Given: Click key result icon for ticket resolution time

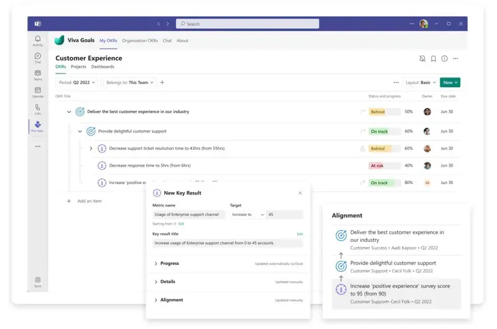Looking at the screenshot, I should click(102, 149).
